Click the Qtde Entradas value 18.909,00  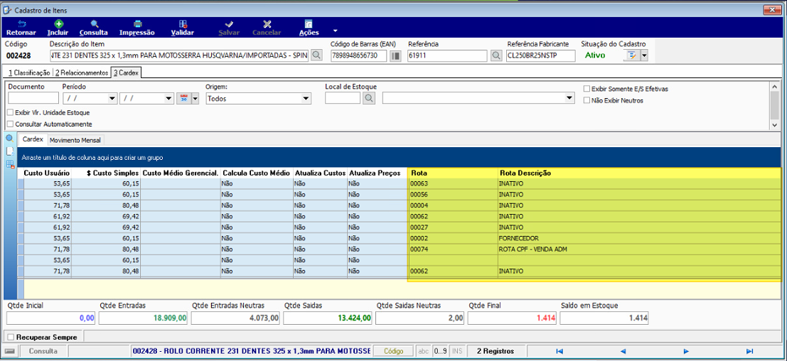144,318
